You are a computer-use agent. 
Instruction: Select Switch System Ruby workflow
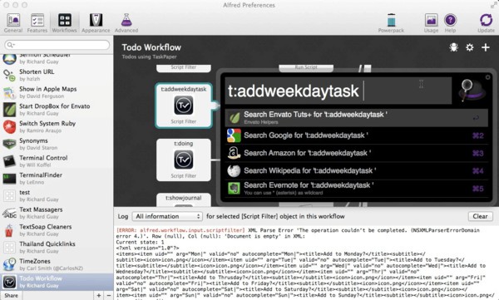coord(57,126)
